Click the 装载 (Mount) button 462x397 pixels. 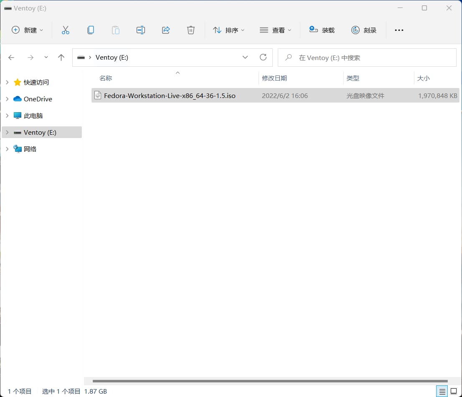click(x=322, y=30)
